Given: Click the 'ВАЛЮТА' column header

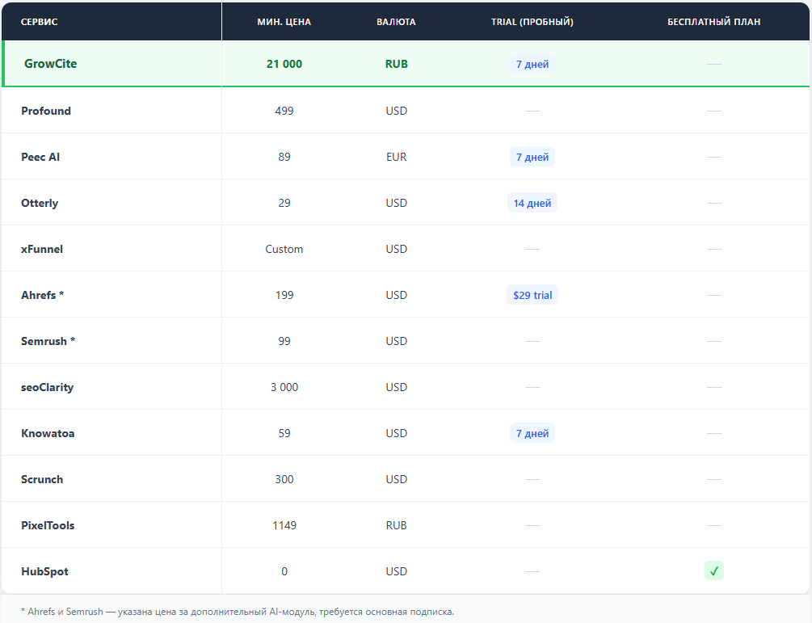Looking at the screenshot, I should (396, 22).
